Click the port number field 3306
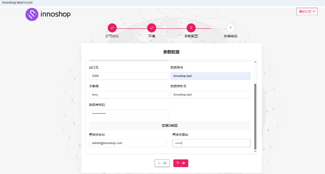325x174 pixels. pos(129,76)
